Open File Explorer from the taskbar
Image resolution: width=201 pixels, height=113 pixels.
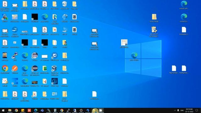(x=10, y=110)
